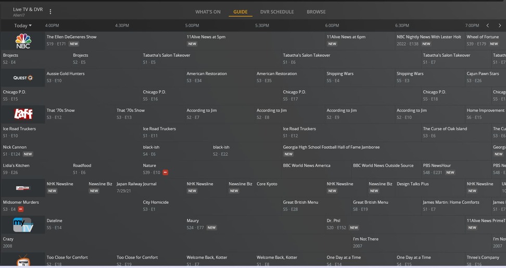Select Shipping Wars S5 E3
The height and width of the screenshot is (268, 506).
[430, 77]
